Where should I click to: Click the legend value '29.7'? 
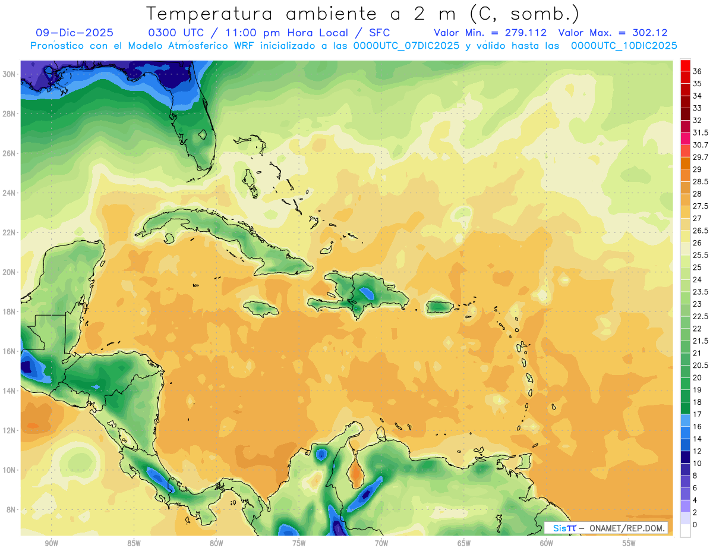pos(701,157)
